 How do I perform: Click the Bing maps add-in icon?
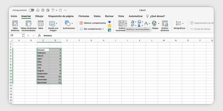pyautogui.click(x=109, y=26)
